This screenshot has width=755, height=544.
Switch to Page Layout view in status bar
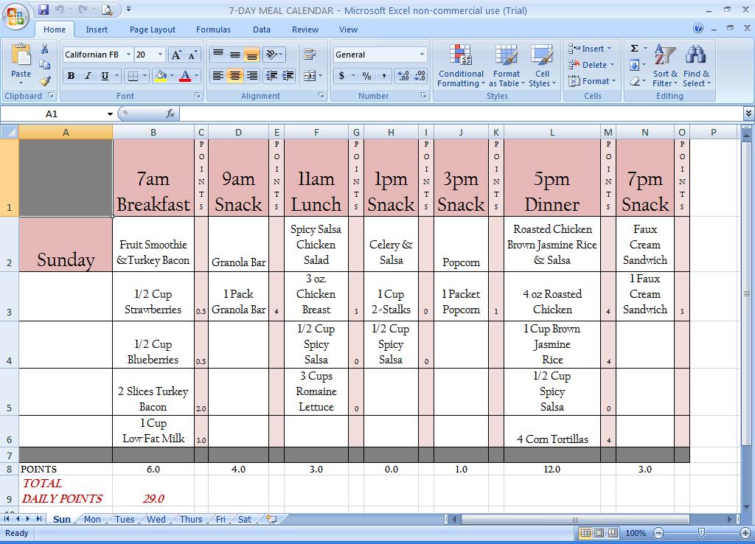(x=599, y=533)
